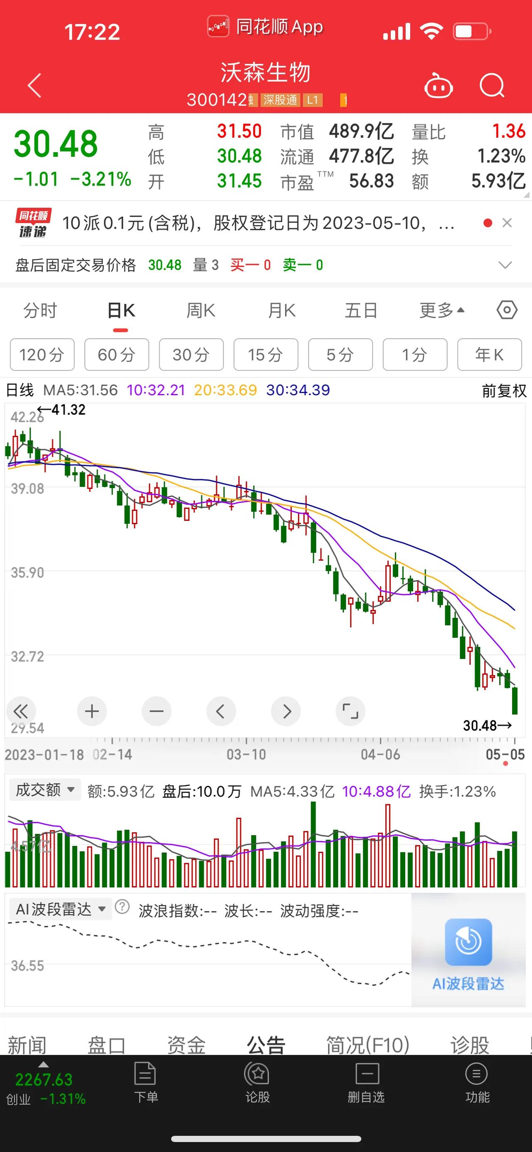Open chart settings hexagon icon

tap(507, 310)
